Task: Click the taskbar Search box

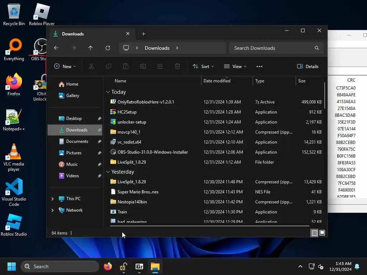Action: point(60,266)
